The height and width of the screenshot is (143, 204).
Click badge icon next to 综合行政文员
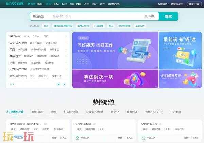(160, 124)
